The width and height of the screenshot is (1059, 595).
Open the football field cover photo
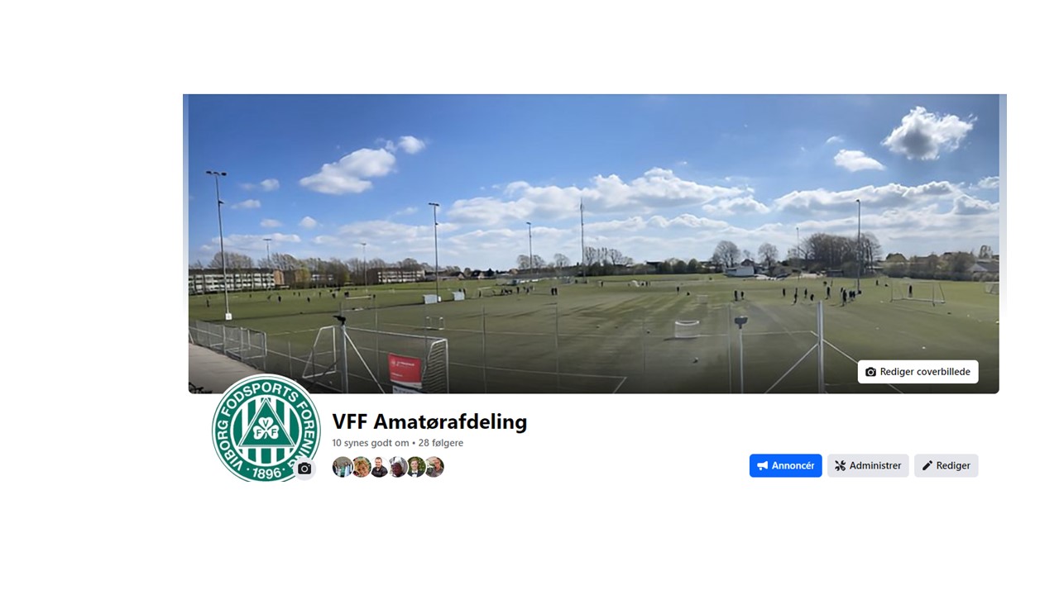pyautogui.click(x=593, y=244)
